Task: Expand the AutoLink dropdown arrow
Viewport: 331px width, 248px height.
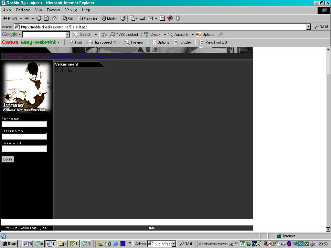Action: [x=193, y=35]
